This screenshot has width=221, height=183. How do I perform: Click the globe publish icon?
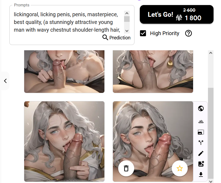201,109
